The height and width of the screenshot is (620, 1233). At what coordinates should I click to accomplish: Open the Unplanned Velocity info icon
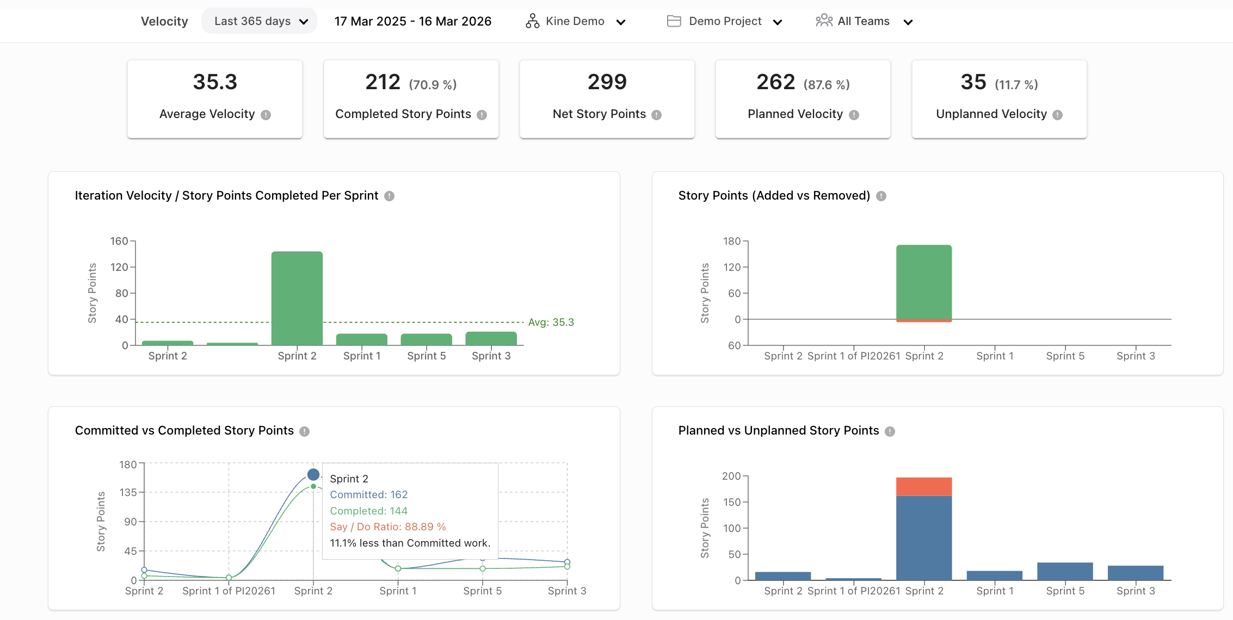1057,115
